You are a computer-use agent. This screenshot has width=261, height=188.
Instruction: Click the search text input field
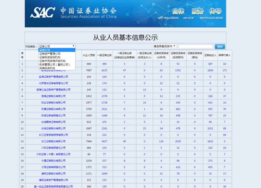click(x=195, y=46)
